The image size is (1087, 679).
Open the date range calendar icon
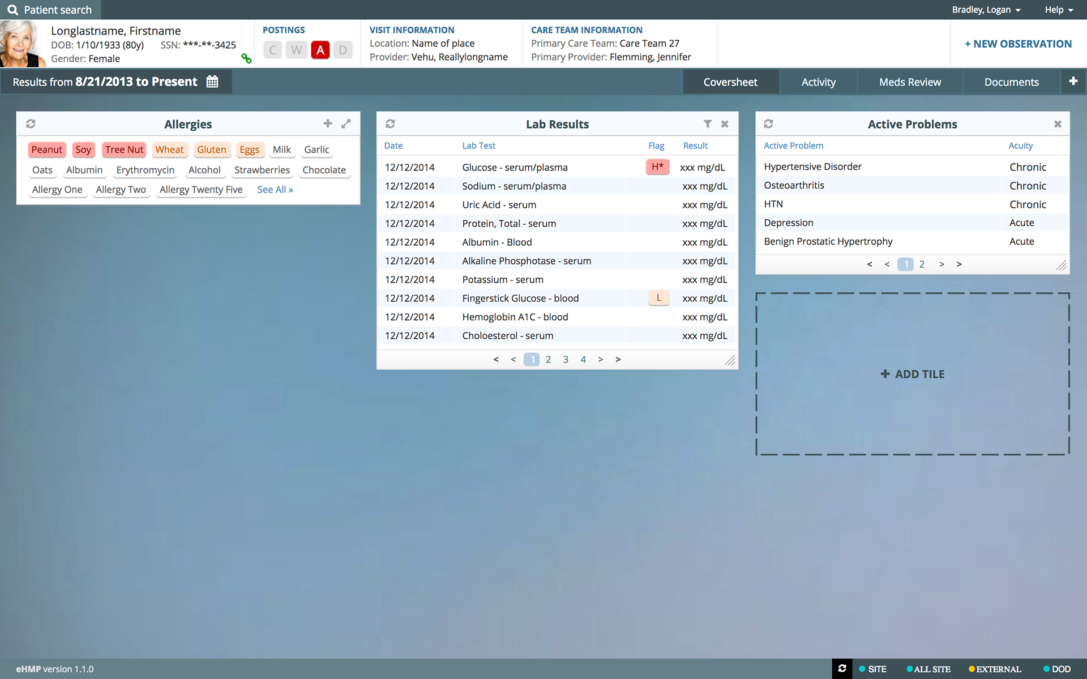[212, 82]
